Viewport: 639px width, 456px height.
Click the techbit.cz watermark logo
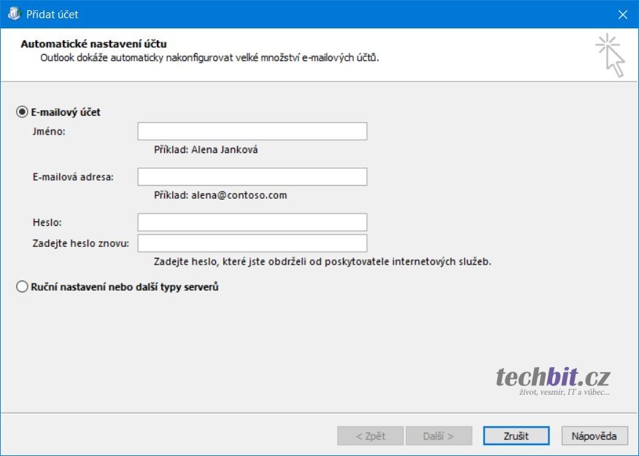552,379
